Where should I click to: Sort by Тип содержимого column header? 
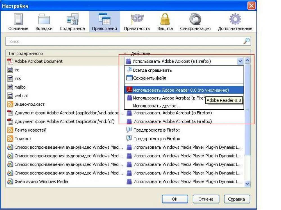pos(67,53)
